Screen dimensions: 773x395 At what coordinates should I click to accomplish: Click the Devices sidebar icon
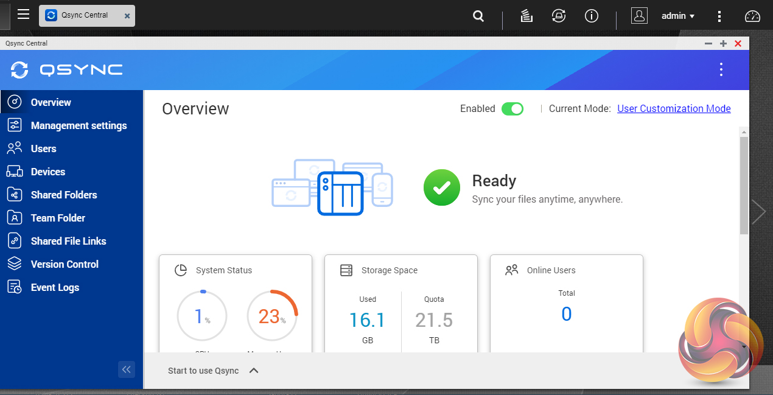[15, 172]
